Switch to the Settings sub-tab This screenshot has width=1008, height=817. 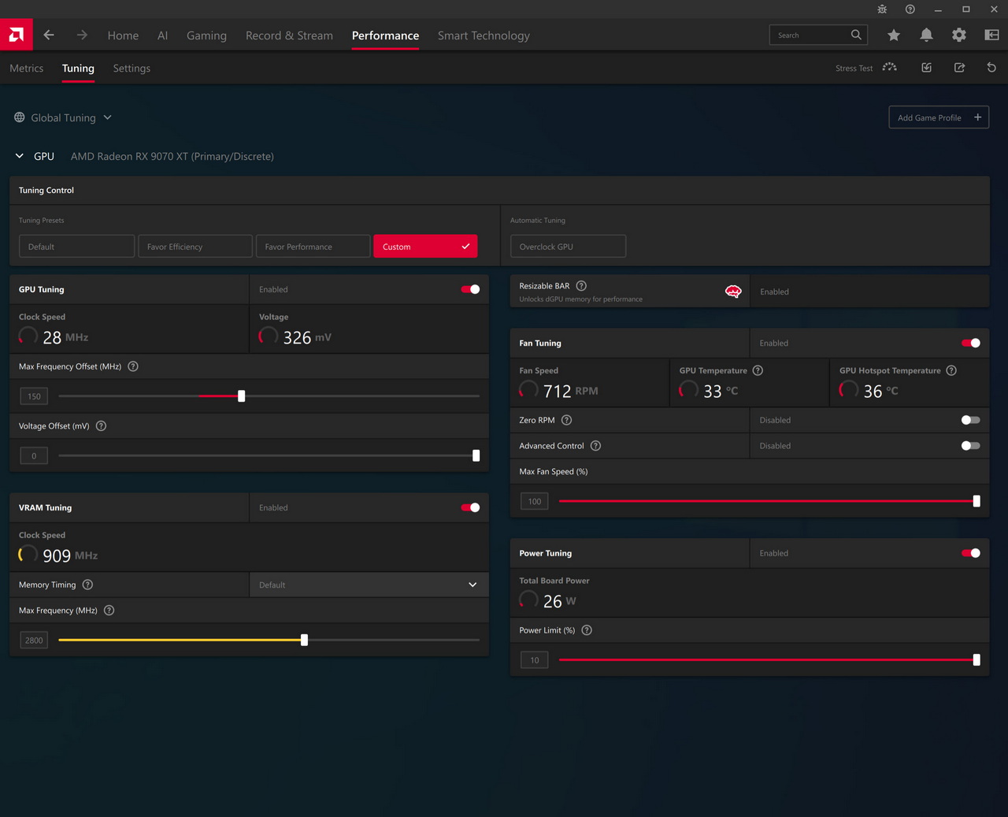132,69
